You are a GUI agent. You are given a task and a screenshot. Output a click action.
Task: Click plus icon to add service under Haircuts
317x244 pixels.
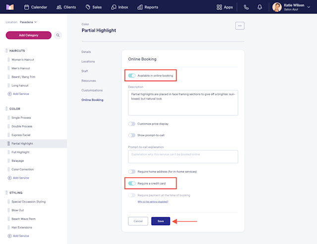point(9,94)
